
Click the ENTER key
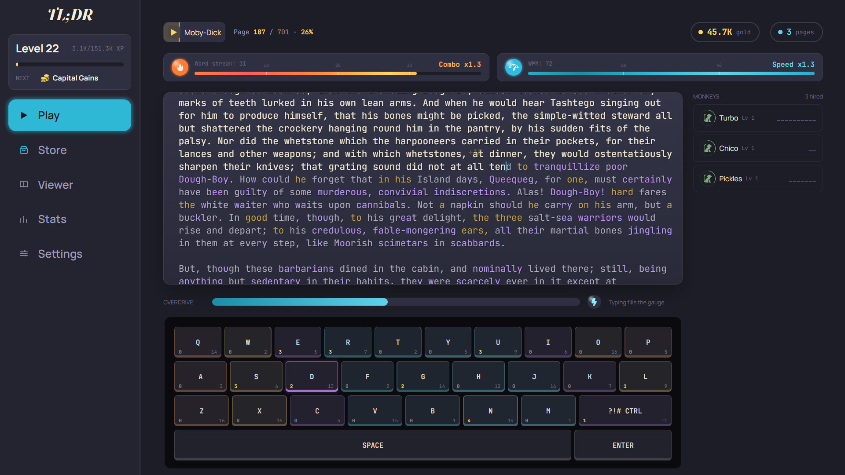click(623, 445)
